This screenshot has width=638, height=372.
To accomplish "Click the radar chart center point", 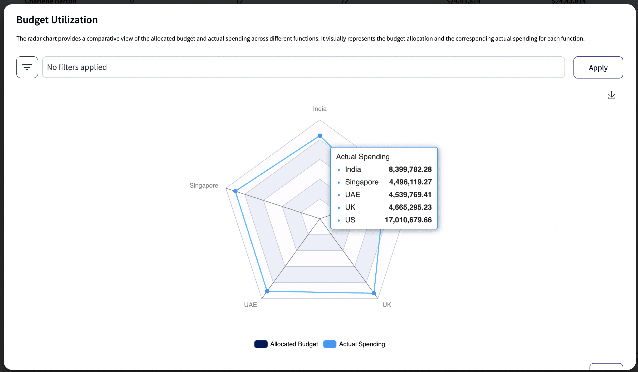I will point(320,219).
